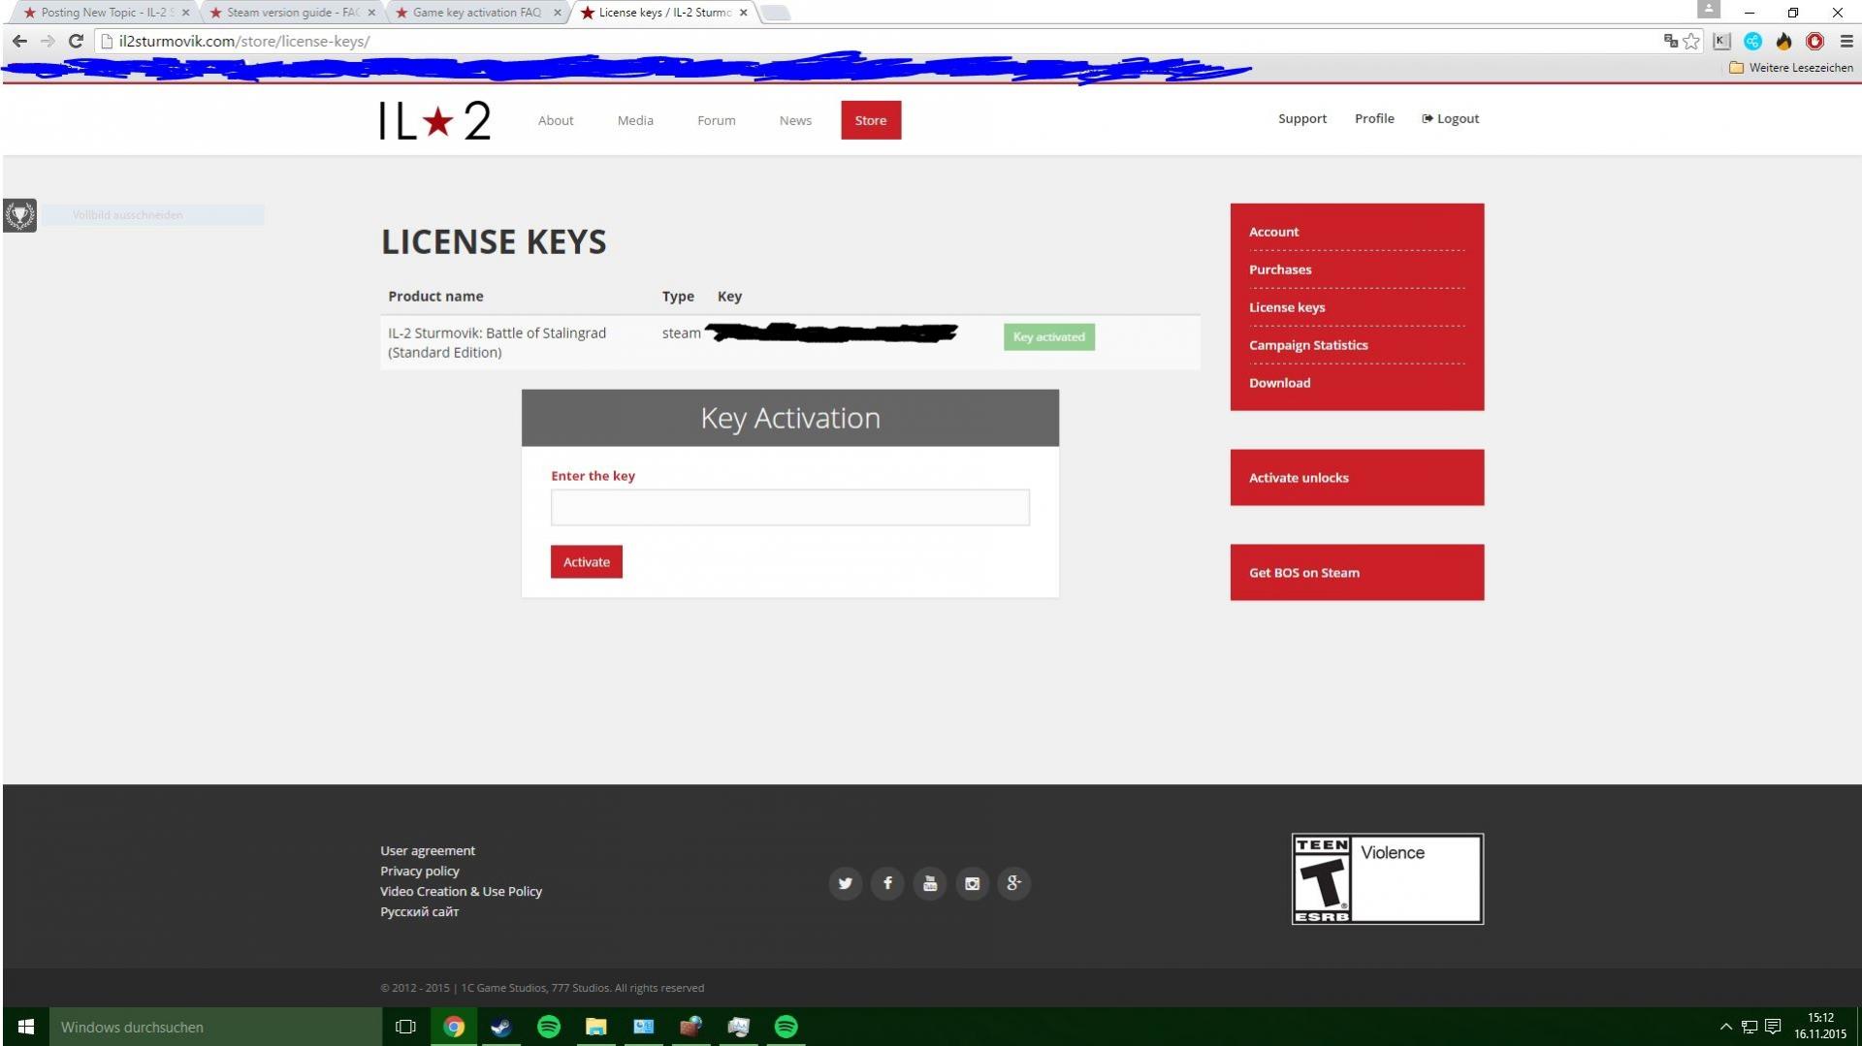Reload the page with the refresh icon
Image resolution: width=1862 pixels, height=1046 pixels.
pyautogui.click(x=76, y=41)
